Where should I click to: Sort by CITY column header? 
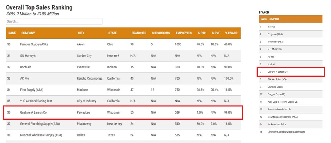[81, 33]
